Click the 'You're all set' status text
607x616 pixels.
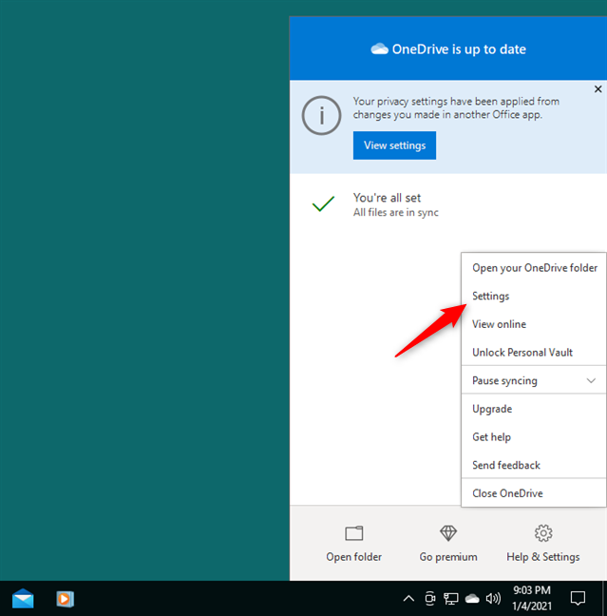tap(387, 198)
